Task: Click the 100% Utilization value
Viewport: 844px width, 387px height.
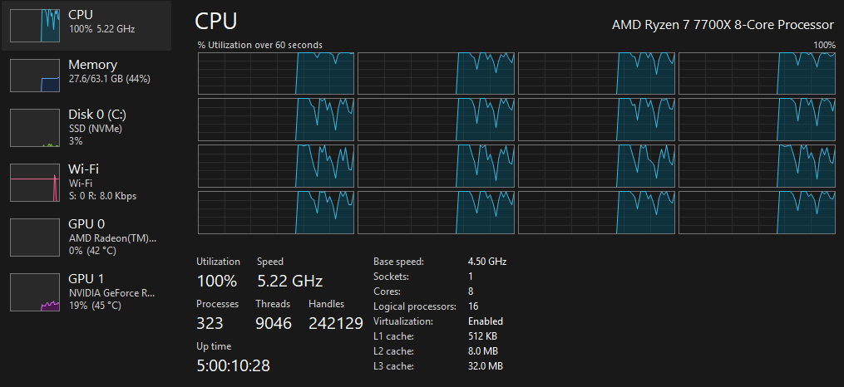Action: point(216,281)
